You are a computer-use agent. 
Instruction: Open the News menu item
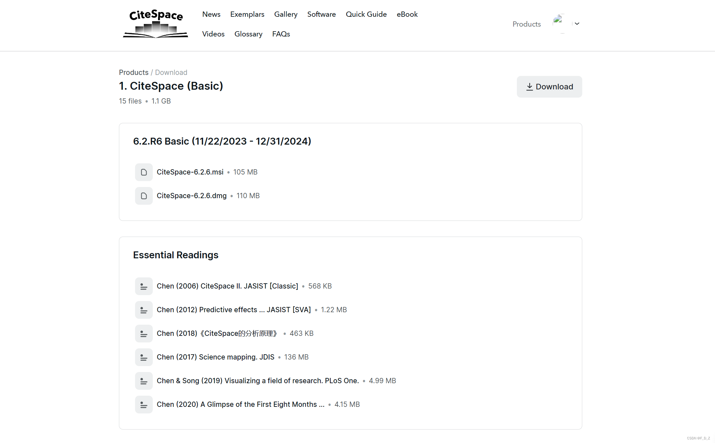click(x=211, y=14)
